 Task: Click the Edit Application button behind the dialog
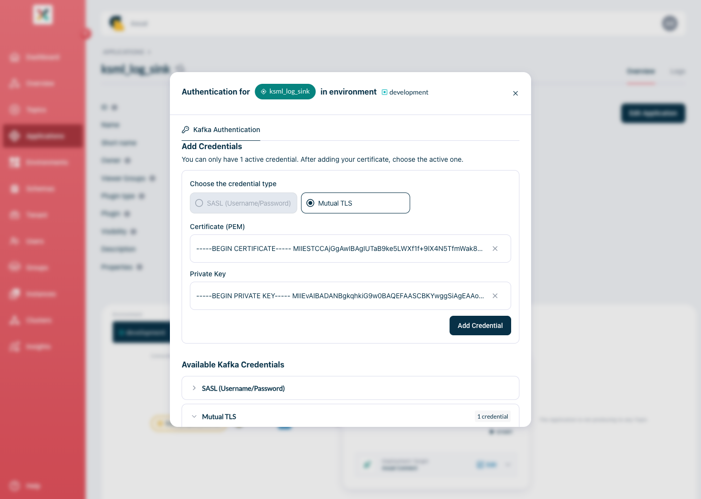653,113
